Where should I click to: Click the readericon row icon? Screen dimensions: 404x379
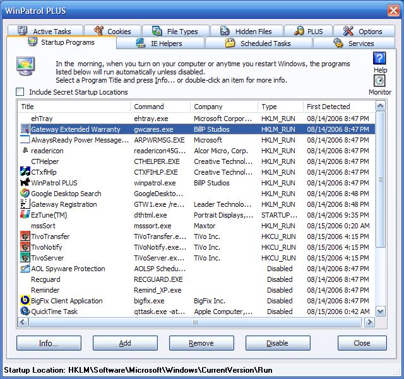25,150
